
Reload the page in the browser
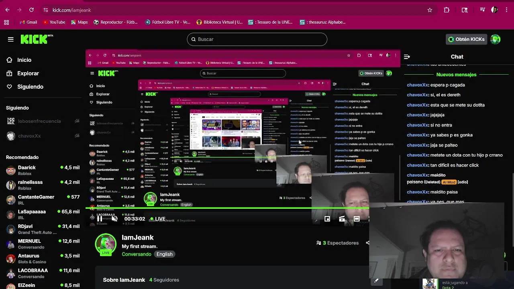pyautogui.click(x=31, y=10)
